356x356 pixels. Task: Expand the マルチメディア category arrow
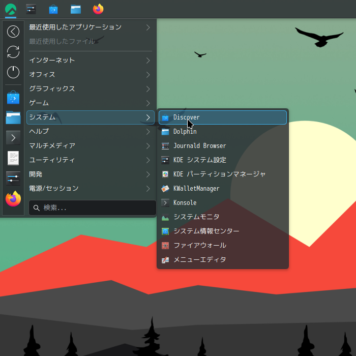pos(148,146)
